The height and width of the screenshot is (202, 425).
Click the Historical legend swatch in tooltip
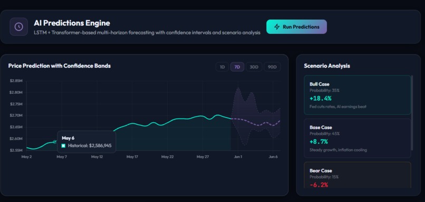coord(63,146)
